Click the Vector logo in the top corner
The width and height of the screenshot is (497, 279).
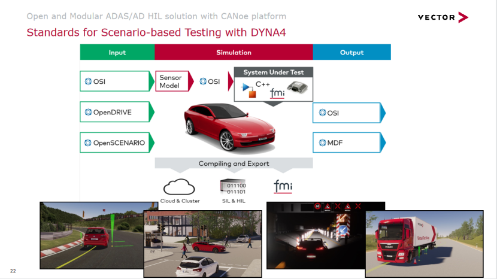(443, 17)
